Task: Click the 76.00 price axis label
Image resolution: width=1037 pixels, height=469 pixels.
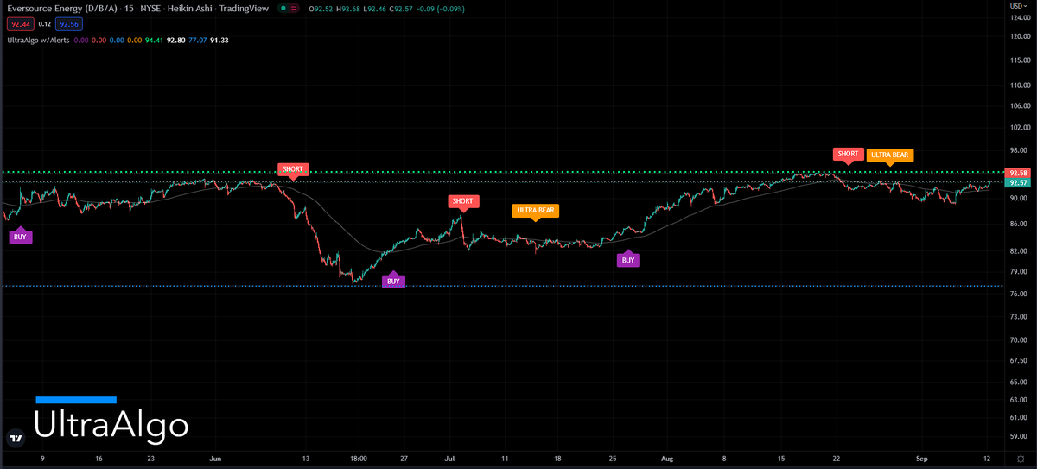Action: coord(1018,295)
